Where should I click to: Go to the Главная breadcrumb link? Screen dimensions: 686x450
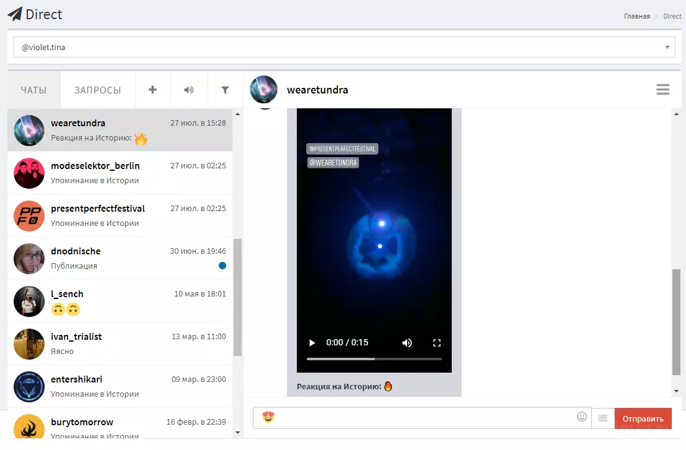pos(636,16)
